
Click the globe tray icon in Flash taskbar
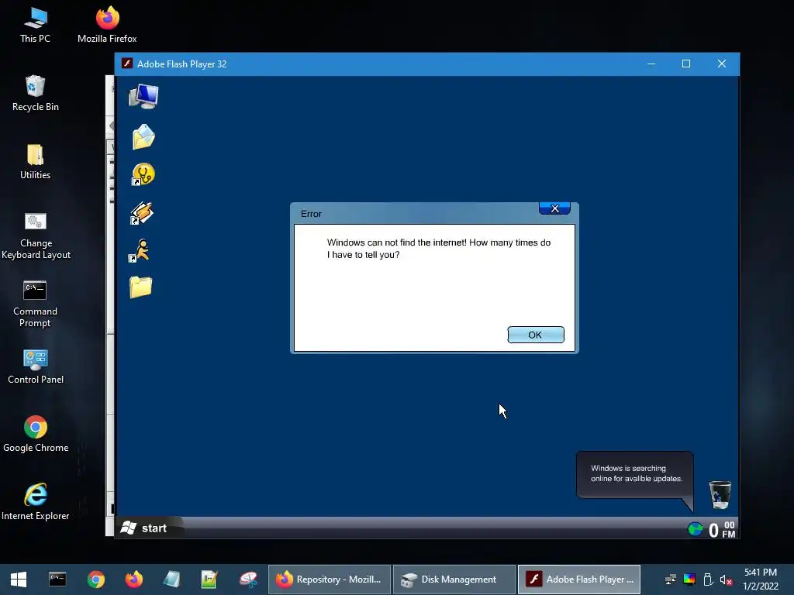(x=696, y=529)
